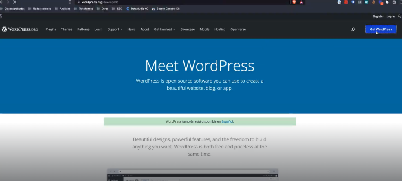The image size is (402, 181).
Task: Go to the Themes page
Action: 66,29
